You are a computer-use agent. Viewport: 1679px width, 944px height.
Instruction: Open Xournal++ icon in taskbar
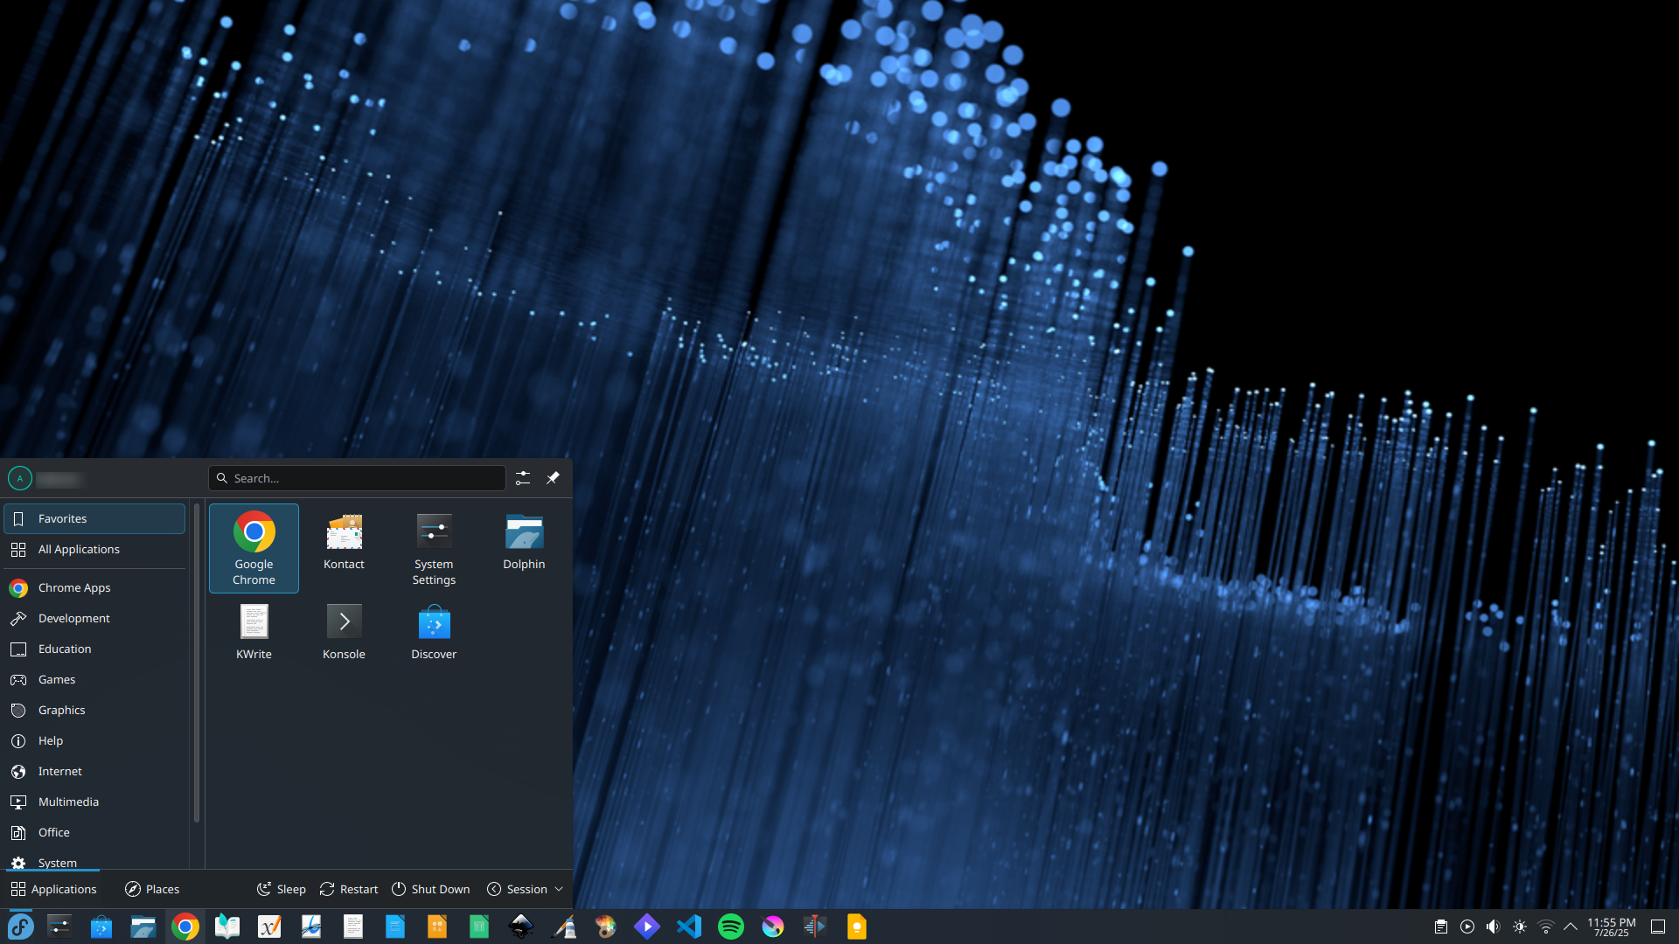[269, 927]
